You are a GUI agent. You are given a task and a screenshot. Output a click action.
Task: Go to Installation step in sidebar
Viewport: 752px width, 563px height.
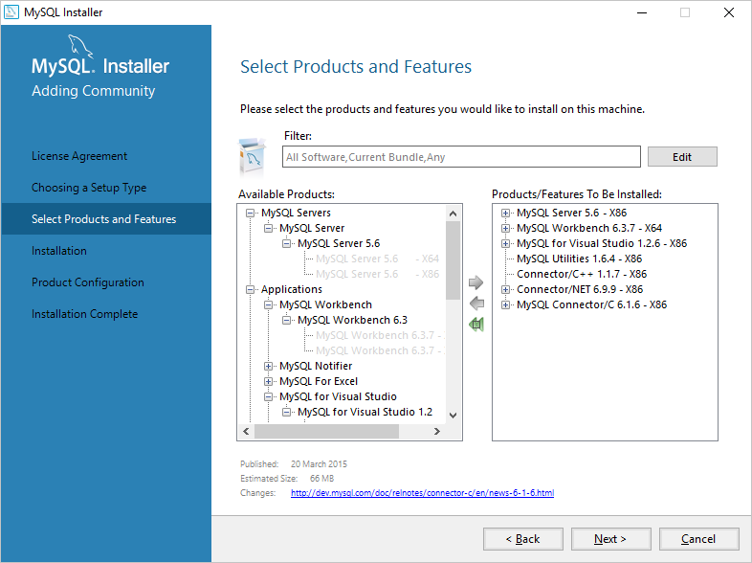pyautogui.click(x=59, y=251)
